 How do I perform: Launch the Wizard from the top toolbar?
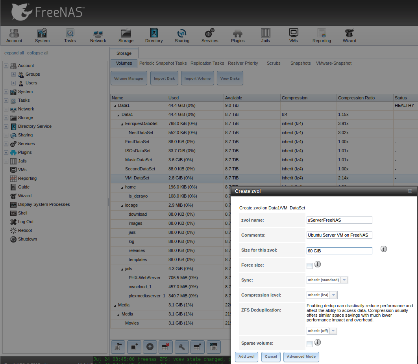click(349, 36)
